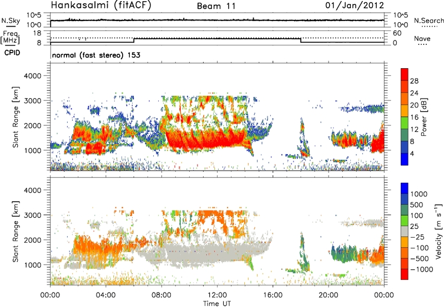
Task: Click the '20:00' time tick label
Action: coord(329,295)
